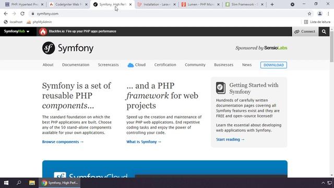This screenshot has height=188, width=334.
Task: Open the Blackfire.io banner link
Action: pyautogui.click(x=82, y=31)
